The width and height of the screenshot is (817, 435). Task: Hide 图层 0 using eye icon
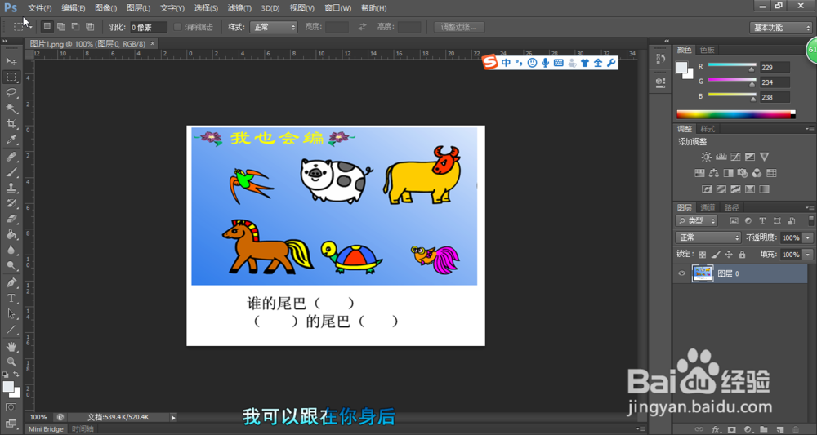tap(681, 273)
